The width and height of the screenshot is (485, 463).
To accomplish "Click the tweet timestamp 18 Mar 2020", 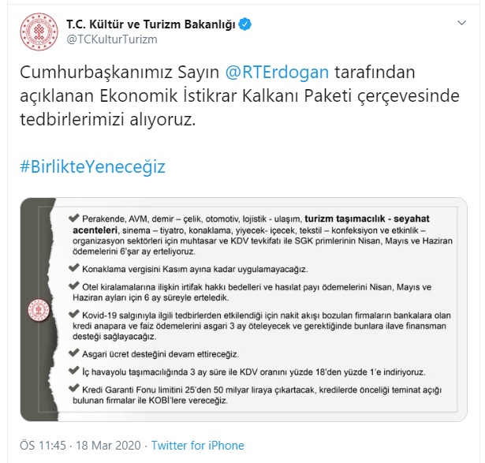I will 108,446.
